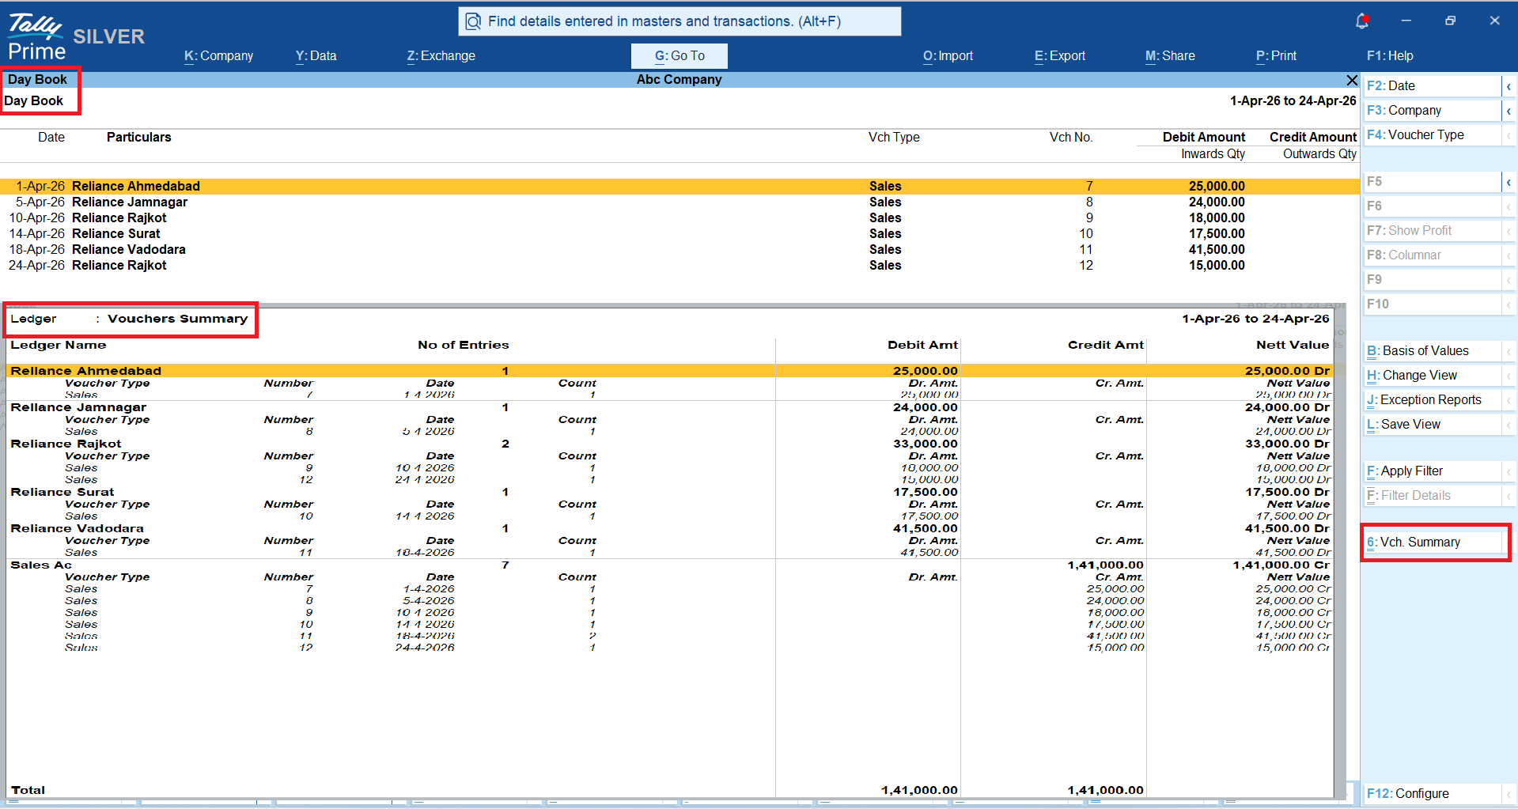Click H: Change View
This screenshot has height=809, width=1518.
coord(1433,376)
